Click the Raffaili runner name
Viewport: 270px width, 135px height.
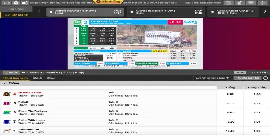pos(23,102)
